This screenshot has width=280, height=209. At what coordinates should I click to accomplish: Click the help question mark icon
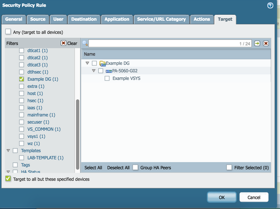[270, 5]
